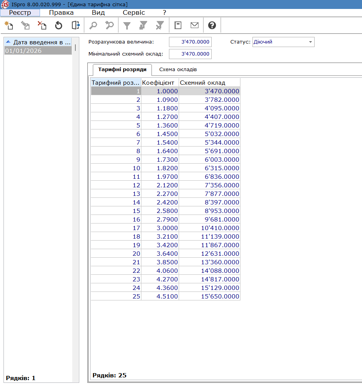This screenshot has width=362, height=384.
Task: Select the Тарифні розряди tab
Action: (x=122, y=70)
